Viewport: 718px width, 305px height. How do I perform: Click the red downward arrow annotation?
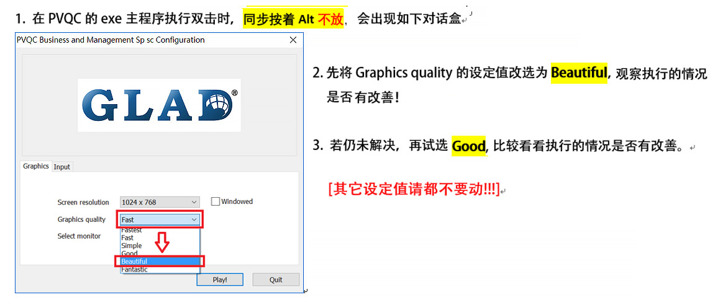pos(162,242)
